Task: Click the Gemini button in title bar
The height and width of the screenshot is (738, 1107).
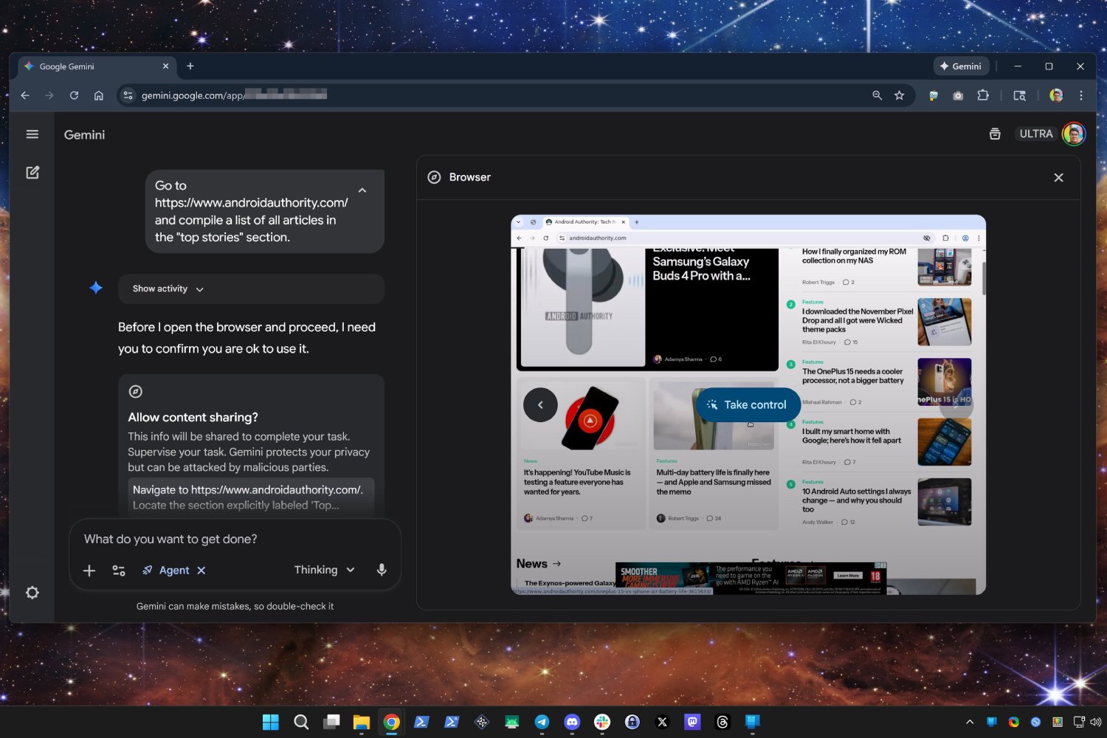Action: pyautogui.click(x=960, y=66)
